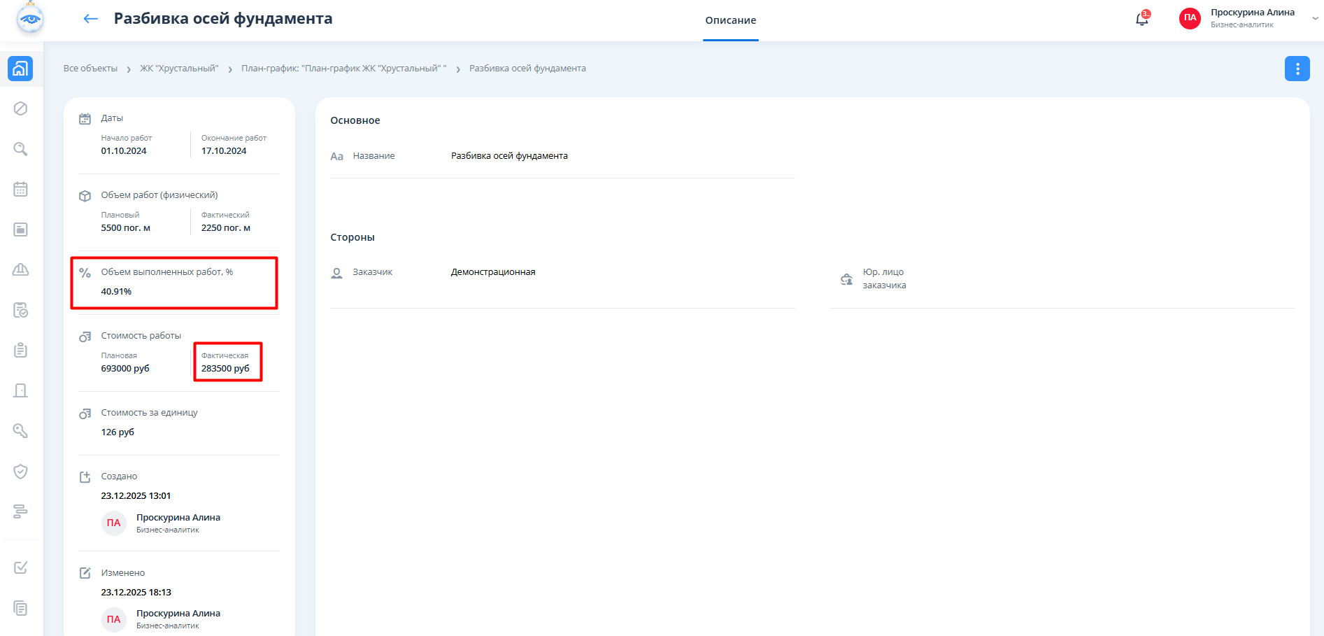1324x636 pixels.
Task: Click the checkbox task icon in the sidebar
Action: click(x=21, y=567)
